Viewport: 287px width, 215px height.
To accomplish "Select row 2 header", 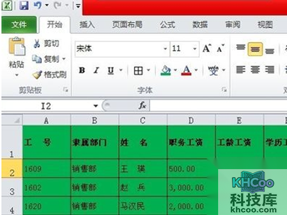I will [x=12, y=169].
